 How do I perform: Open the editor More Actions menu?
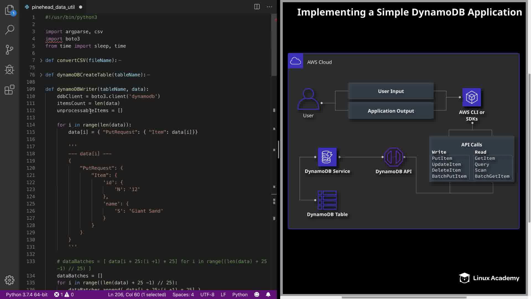[269, 7]
